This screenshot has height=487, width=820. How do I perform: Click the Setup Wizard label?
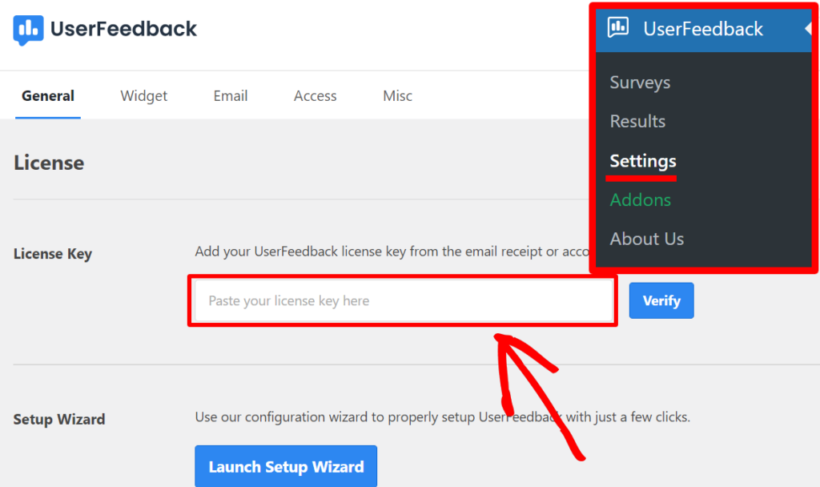(x=58, y=419)
